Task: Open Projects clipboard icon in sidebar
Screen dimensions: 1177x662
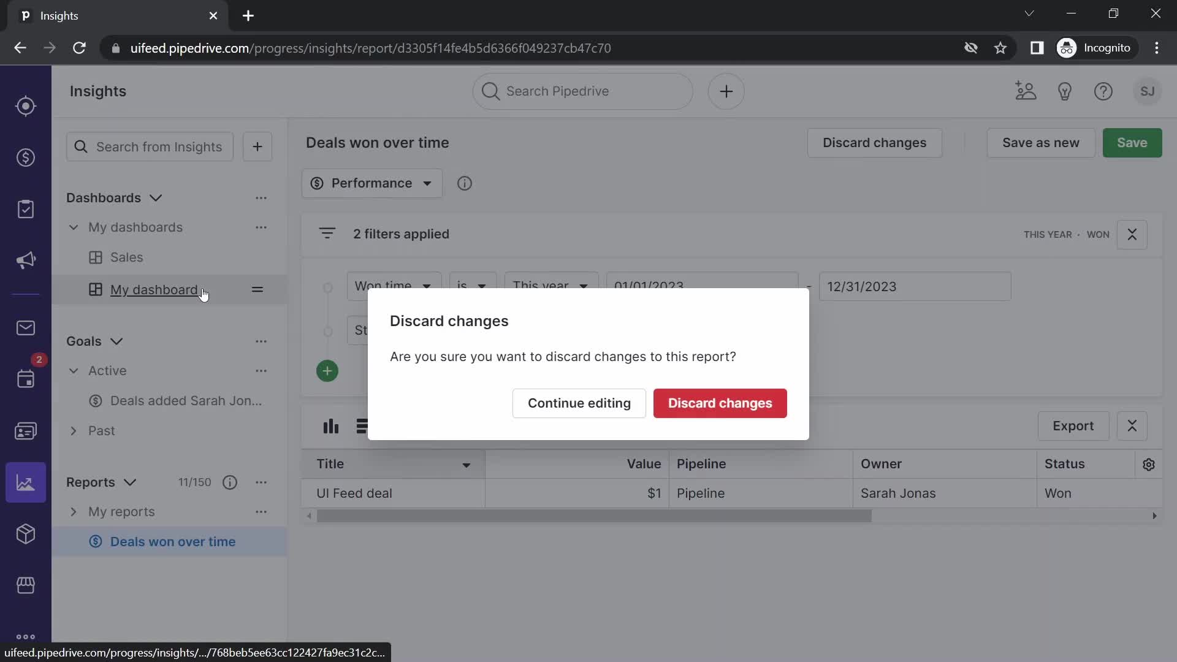Action: [25, 209]
